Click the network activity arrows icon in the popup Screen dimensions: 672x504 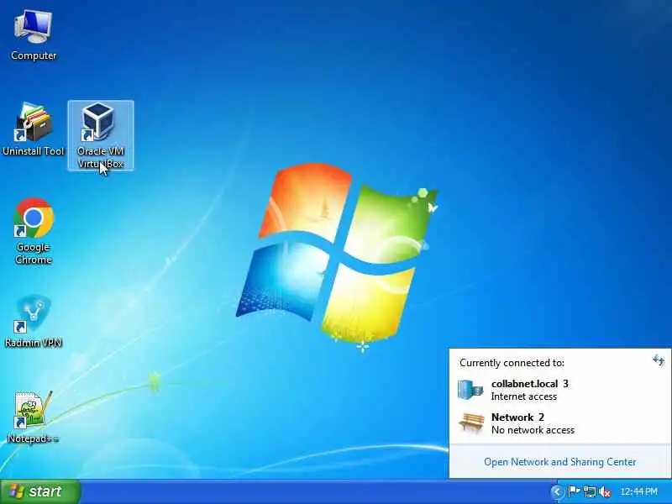659,360
